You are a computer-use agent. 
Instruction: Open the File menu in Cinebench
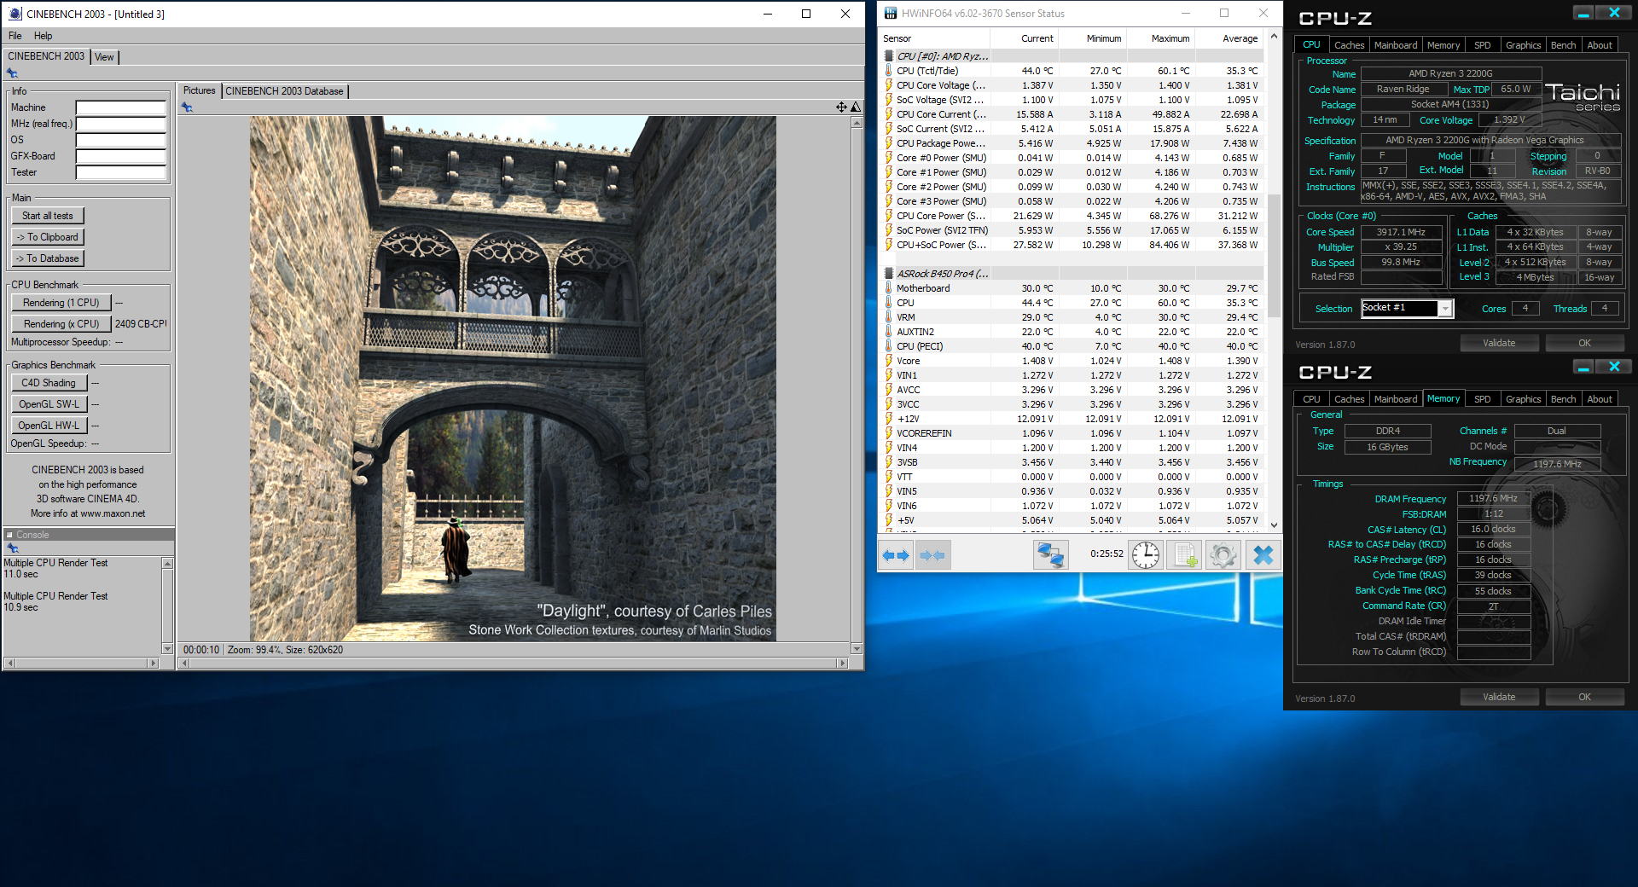[x=15, y=36]
